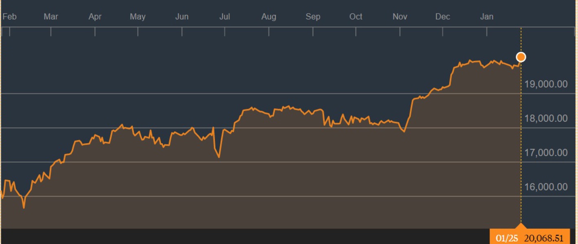Select the Mar month label
The width and height of the screenshot is (578, 244).
(51, 17)
